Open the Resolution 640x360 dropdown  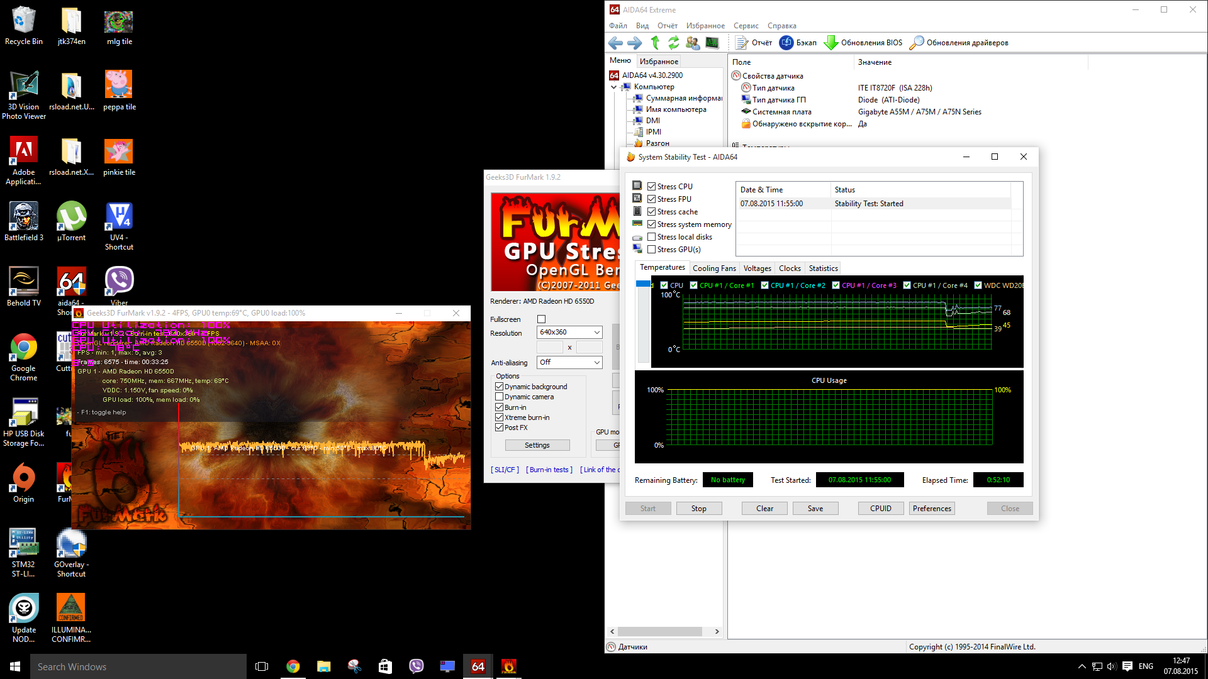(569, 332)
